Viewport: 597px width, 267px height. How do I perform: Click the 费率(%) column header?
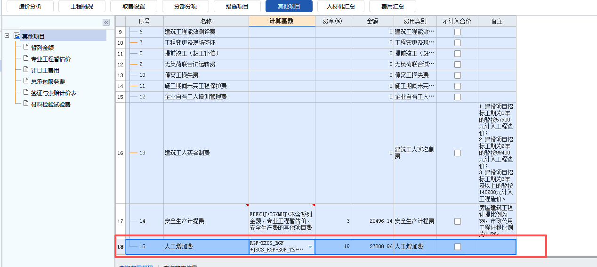(333, 21)
